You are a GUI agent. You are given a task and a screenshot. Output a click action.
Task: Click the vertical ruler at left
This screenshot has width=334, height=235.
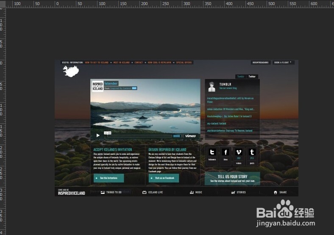pyautogui.click(x=3, y=122)
